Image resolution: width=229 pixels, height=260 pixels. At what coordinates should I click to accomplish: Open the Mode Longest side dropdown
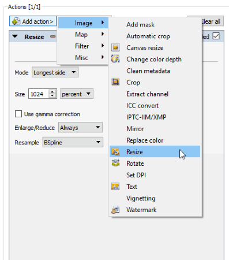tap(55, 72)
